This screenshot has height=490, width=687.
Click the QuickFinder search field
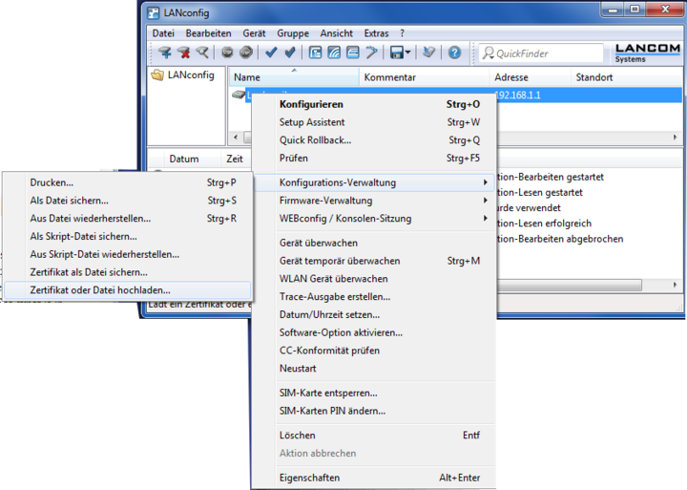click(x=541, y=53)
